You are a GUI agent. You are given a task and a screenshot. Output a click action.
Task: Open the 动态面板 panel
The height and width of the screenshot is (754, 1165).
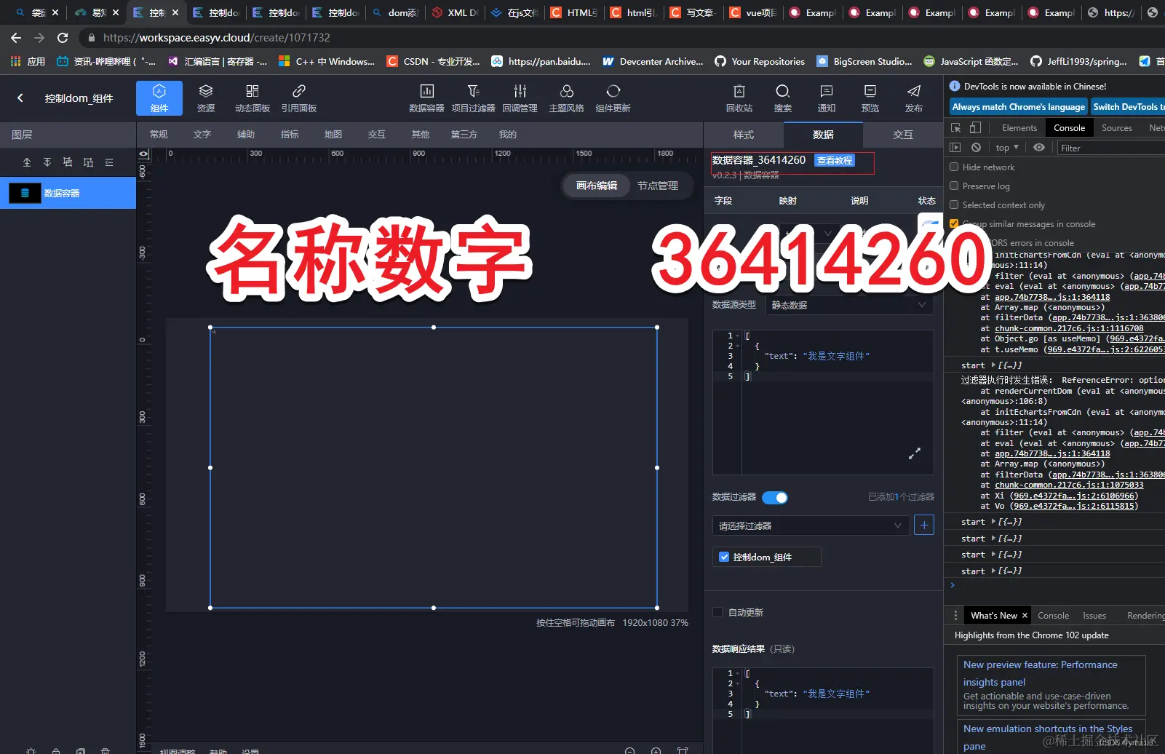click(252, 97)
